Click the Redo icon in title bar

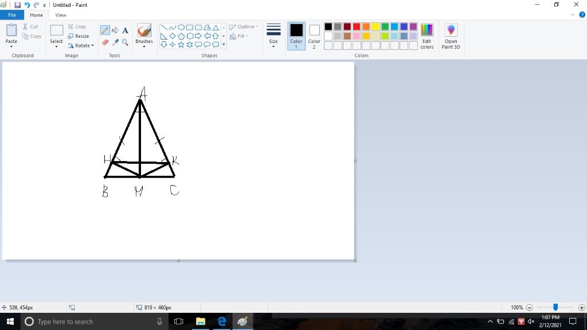(x=36, y=5)
